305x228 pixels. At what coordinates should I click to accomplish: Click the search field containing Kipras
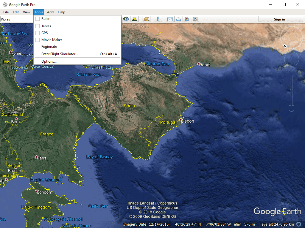(17, 19)
